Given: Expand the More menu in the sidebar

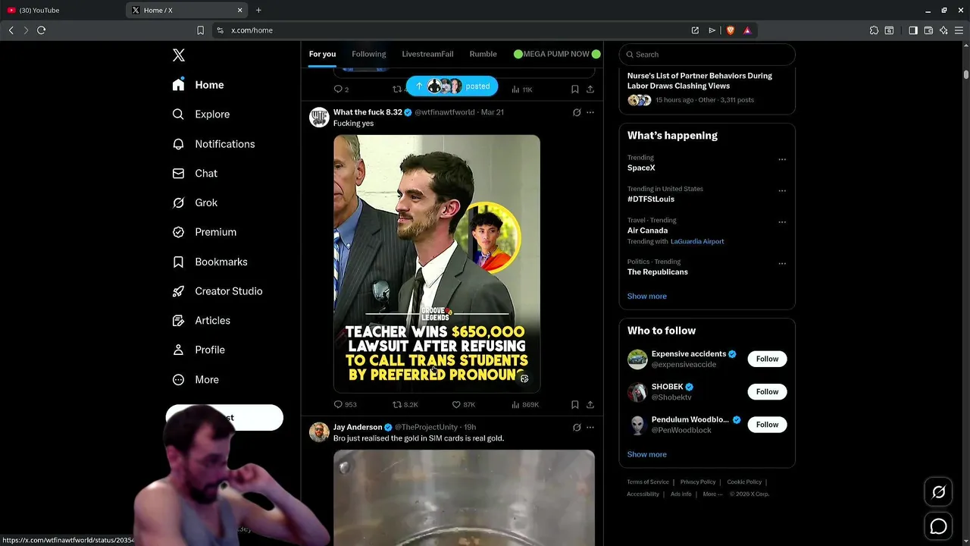Looking at the screenshot, I should click(196, 380).
